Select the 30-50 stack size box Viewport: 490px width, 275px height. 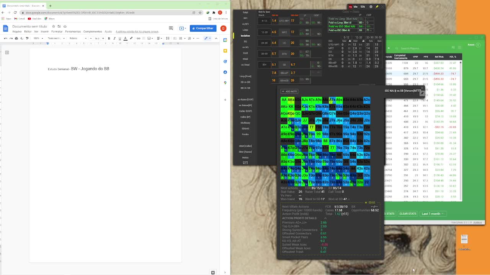pyautogui.click(x=265, y=54)
